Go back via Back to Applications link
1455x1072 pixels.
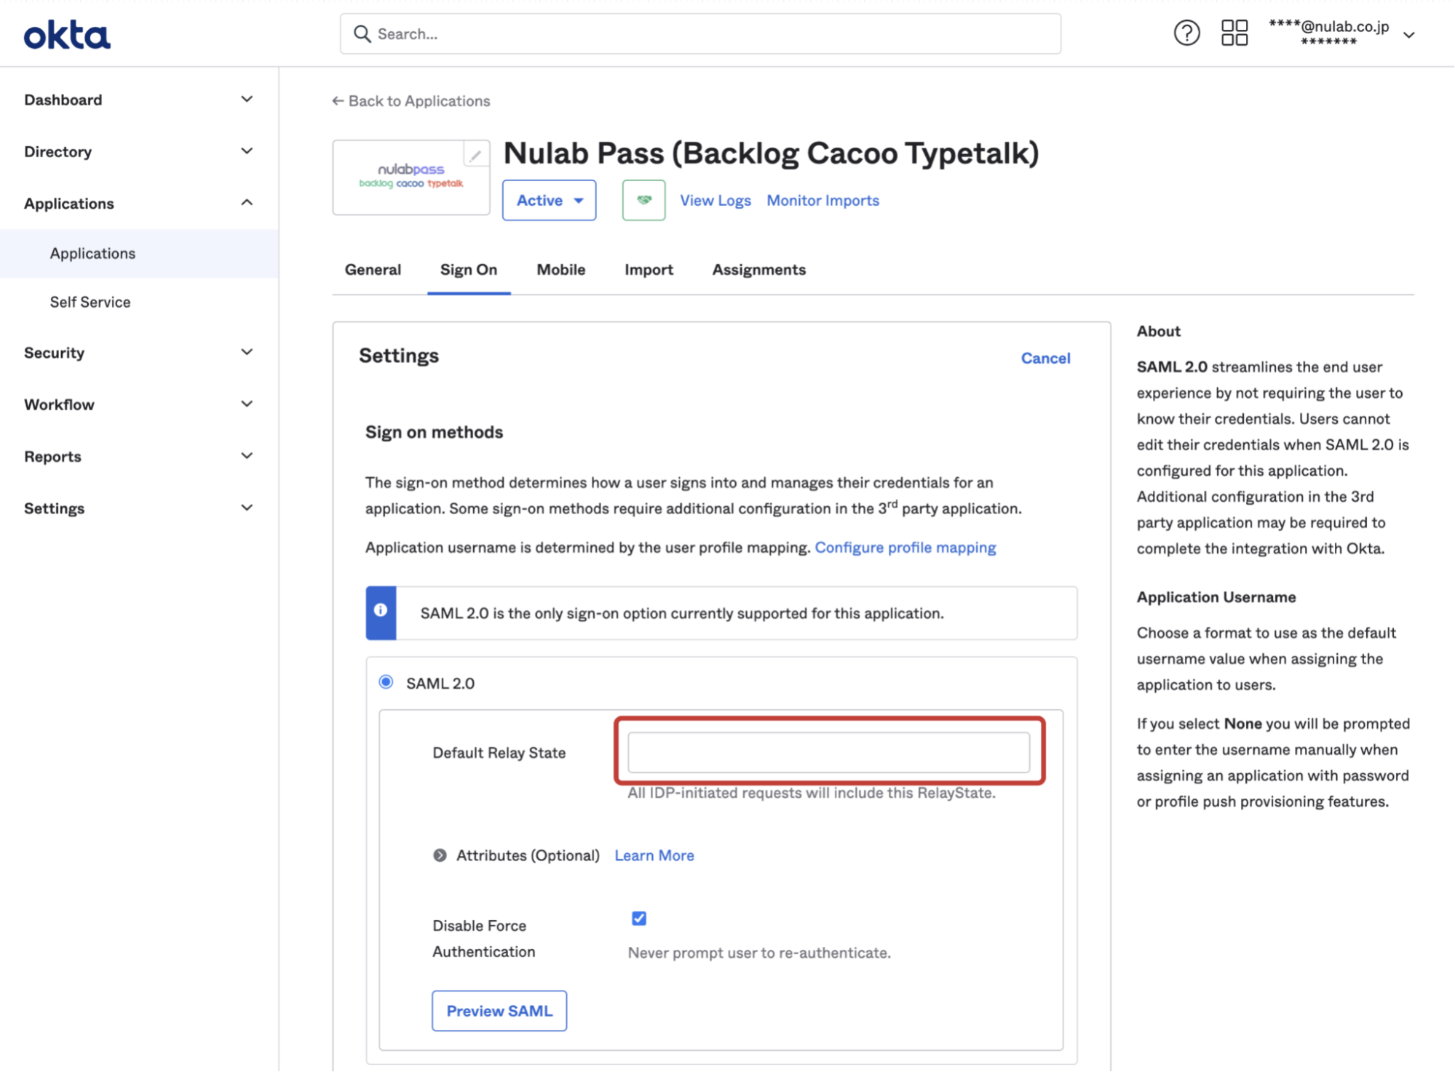(411, 101)
